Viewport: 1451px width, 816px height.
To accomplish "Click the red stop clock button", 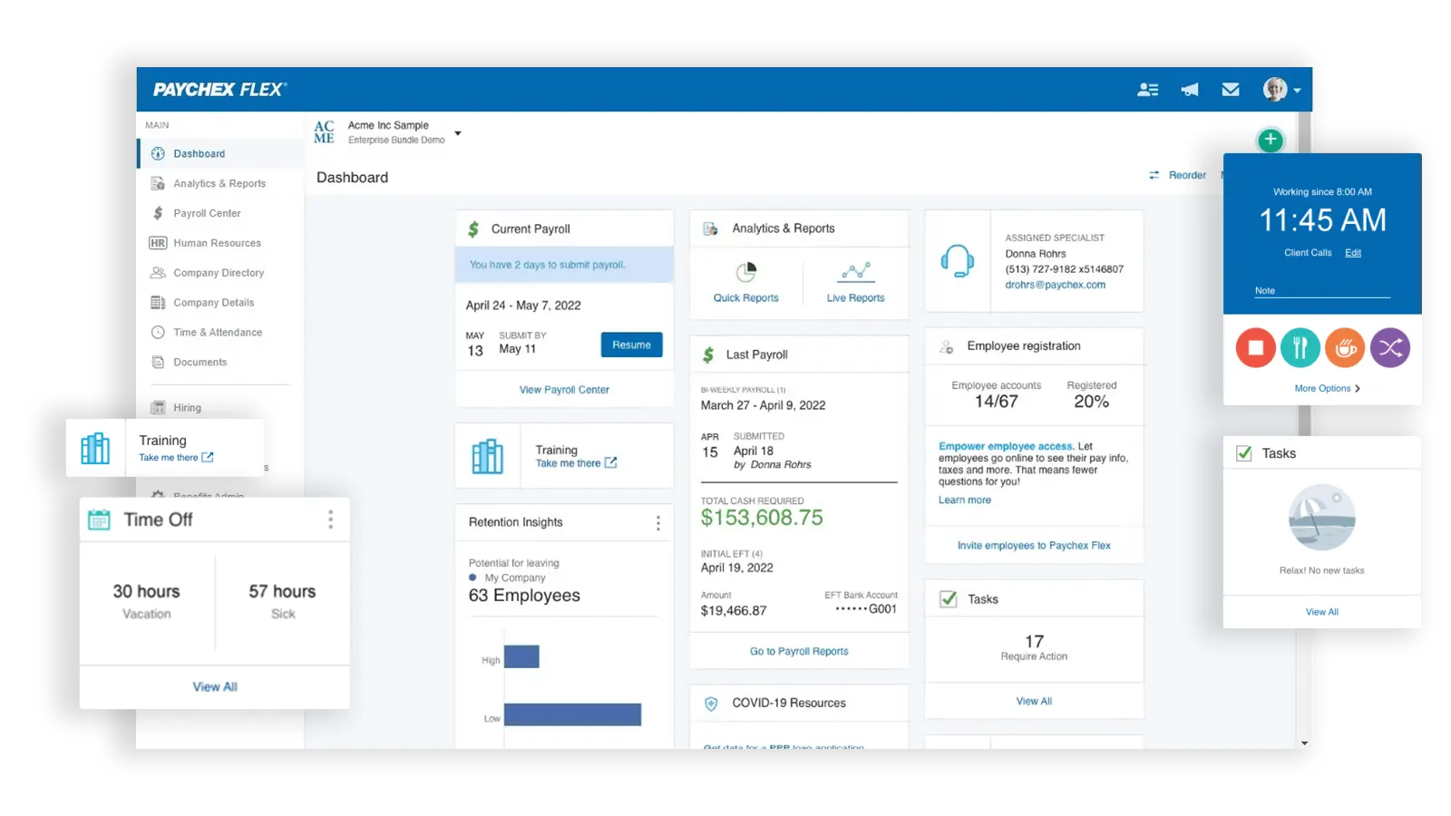I will [1255, 347].
